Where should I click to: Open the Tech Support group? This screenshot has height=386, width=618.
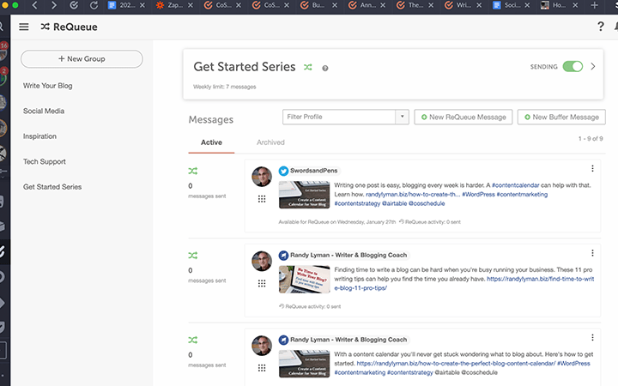point(45,161)
